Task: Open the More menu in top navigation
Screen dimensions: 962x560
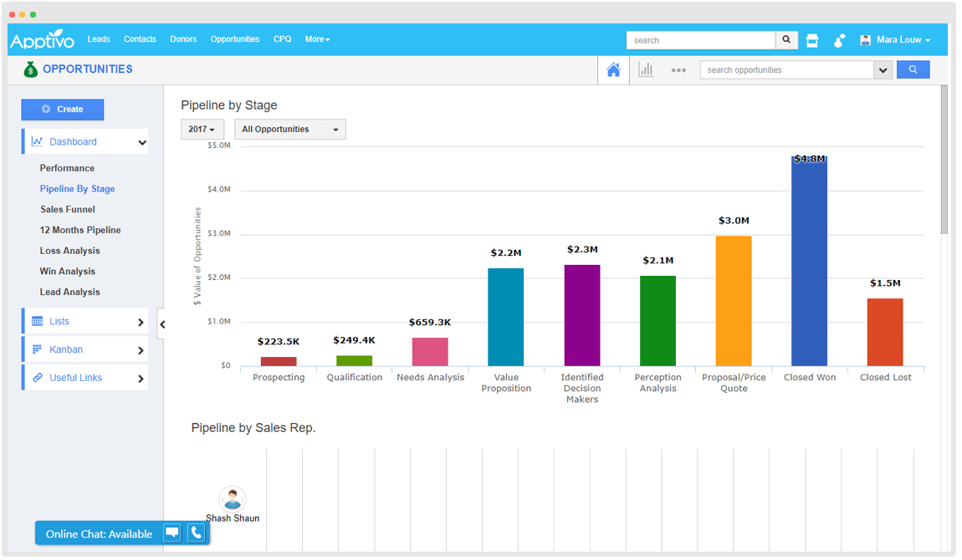Action: [x=317, y=39]
